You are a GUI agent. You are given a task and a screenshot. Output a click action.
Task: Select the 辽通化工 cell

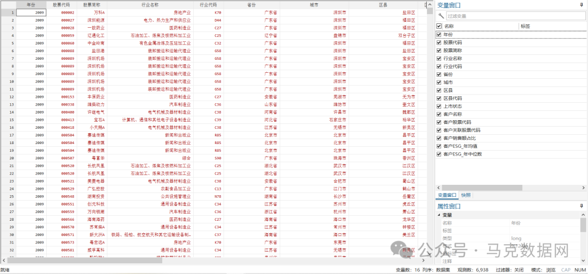(92, 35)
